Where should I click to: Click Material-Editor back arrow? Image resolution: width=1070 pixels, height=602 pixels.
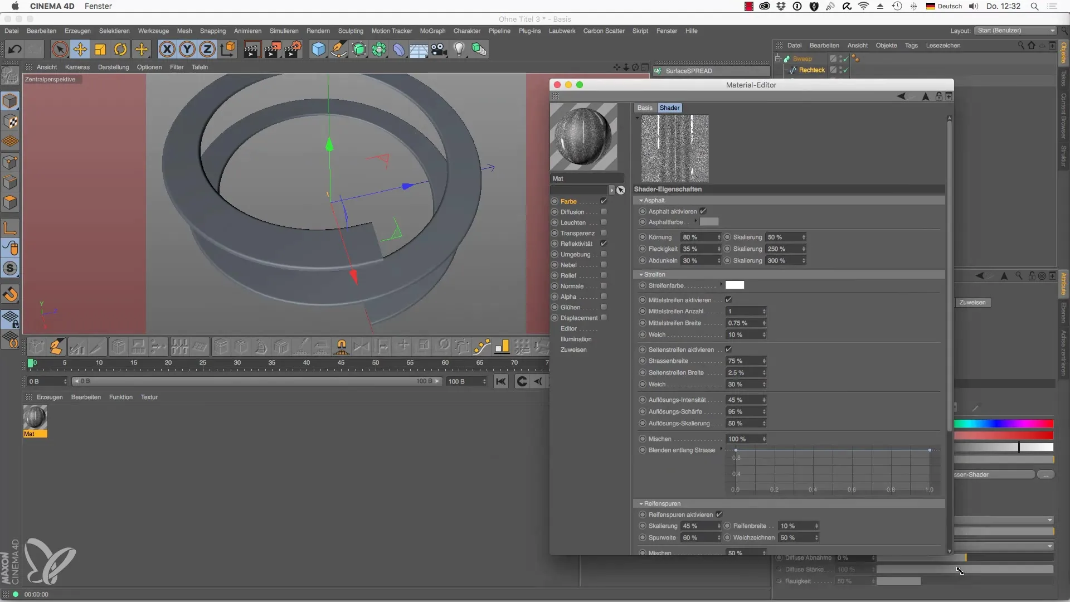click(x=901, y=96)
